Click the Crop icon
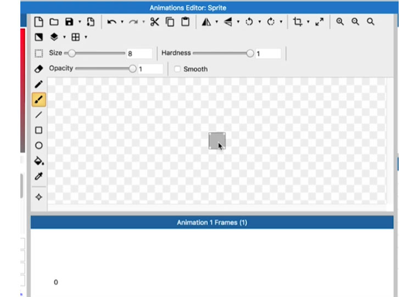This screenshot has width=419, height=297. click(x=298, y=21)
